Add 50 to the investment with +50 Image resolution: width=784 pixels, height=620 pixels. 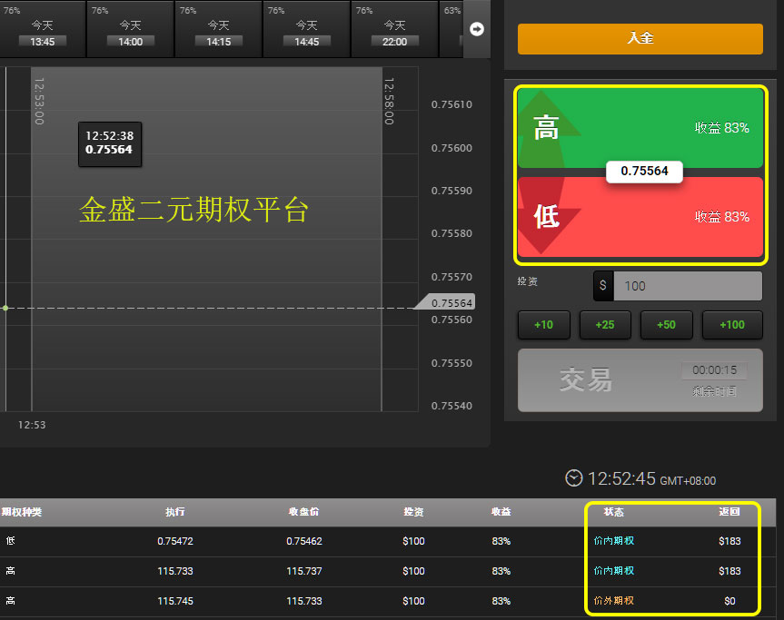click(667, 325)
